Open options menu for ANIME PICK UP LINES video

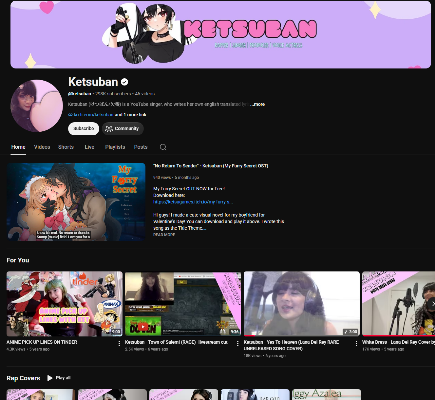[x=119, y=344]
